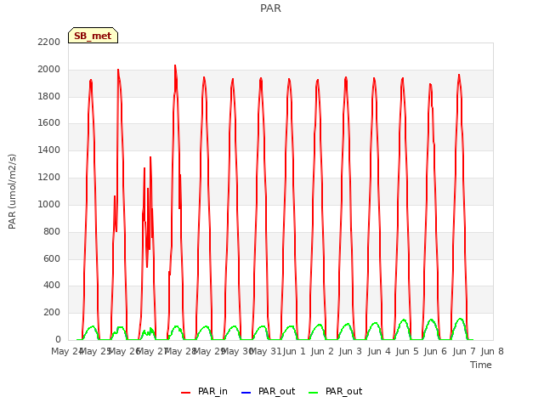Click the y-axis label 1200
Viewport: 544px width, 408px height.
(x=49, y=177)
